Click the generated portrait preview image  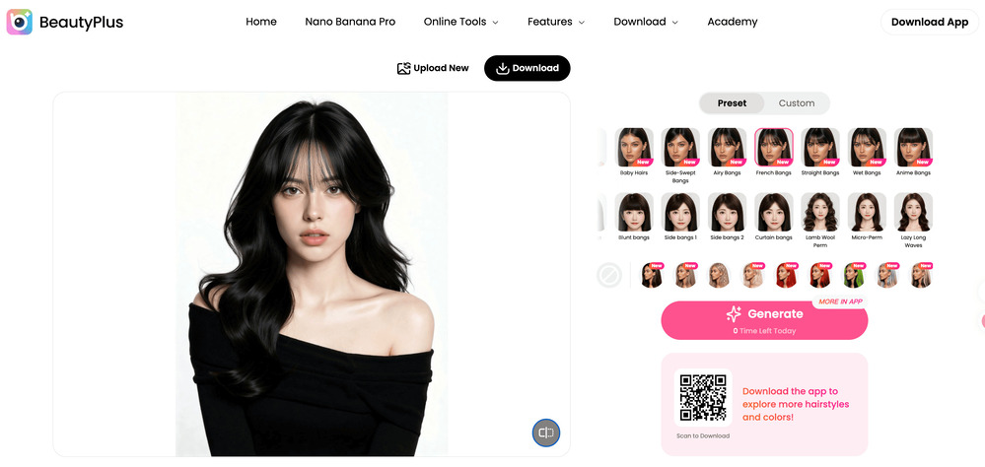point(312,274)
